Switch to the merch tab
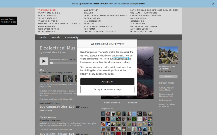Image resolution: width=217 pixels, height=135 pixels. [x=56, y=37]
